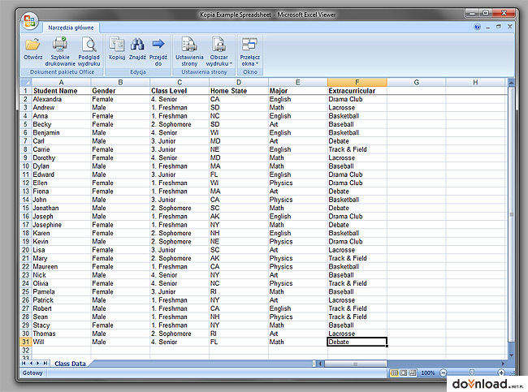Click vertical scrollbar down arrow
528x392 pixels.
(511, 355)
